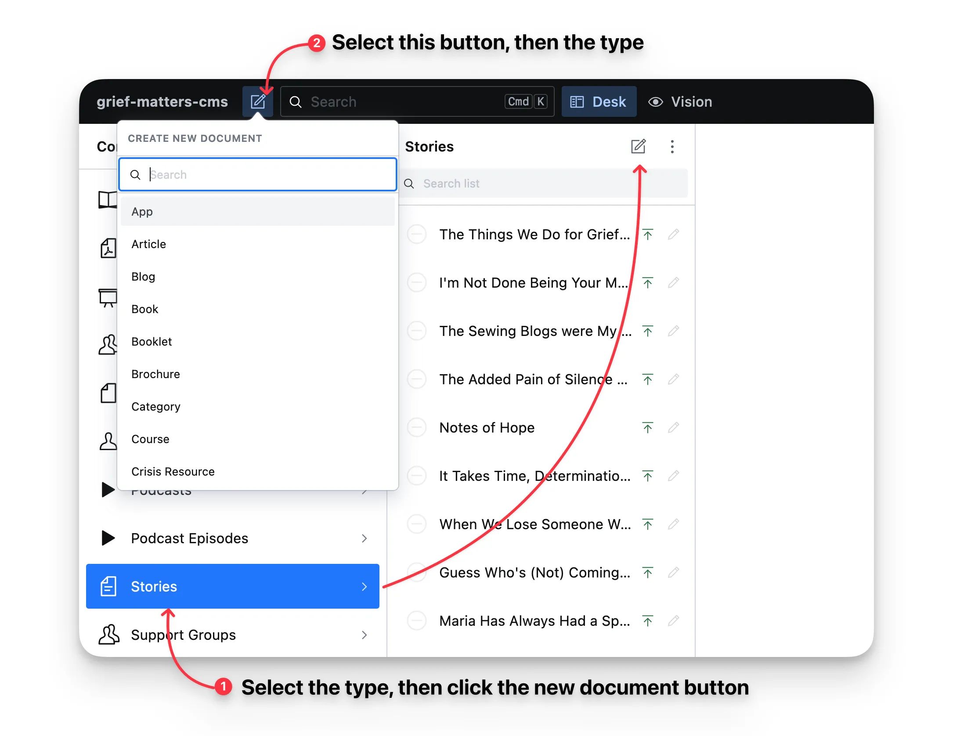Toggle the draft circle beside 'I'm Not Done Being Your M...'
This screenshot has height=736, width=953.
(x=416, y=282)
